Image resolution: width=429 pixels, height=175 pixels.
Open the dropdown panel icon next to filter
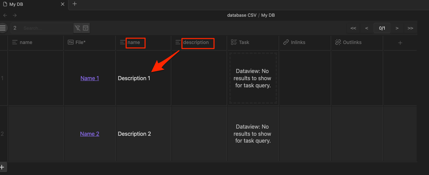click(x=86, y=28)
